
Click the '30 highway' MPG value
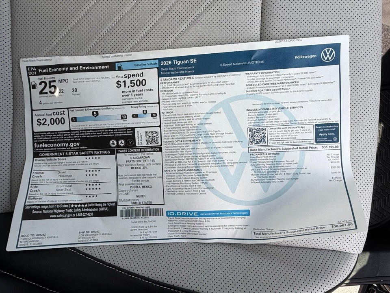(x=76, y=92)
